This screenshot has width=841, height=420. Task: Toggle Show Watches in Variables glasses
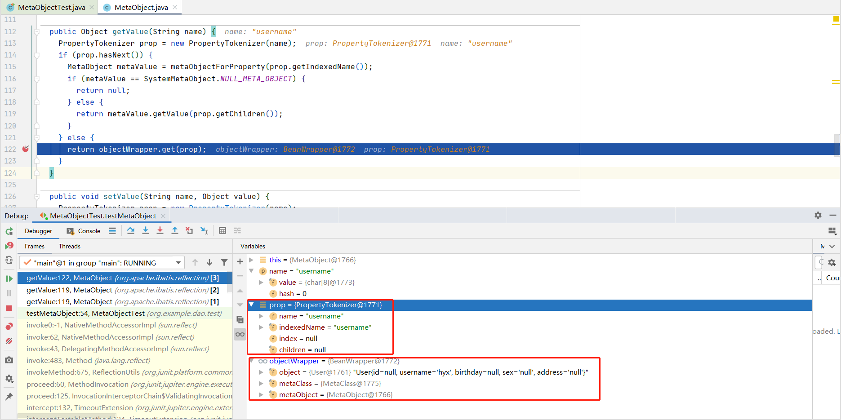tap(240, 334)
